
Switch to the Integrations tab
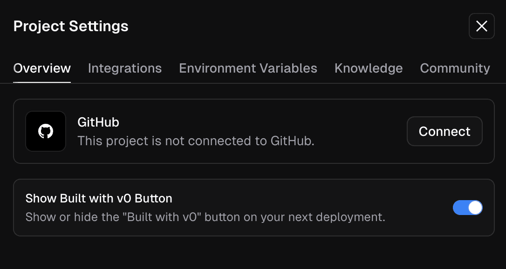pos(124,68)
